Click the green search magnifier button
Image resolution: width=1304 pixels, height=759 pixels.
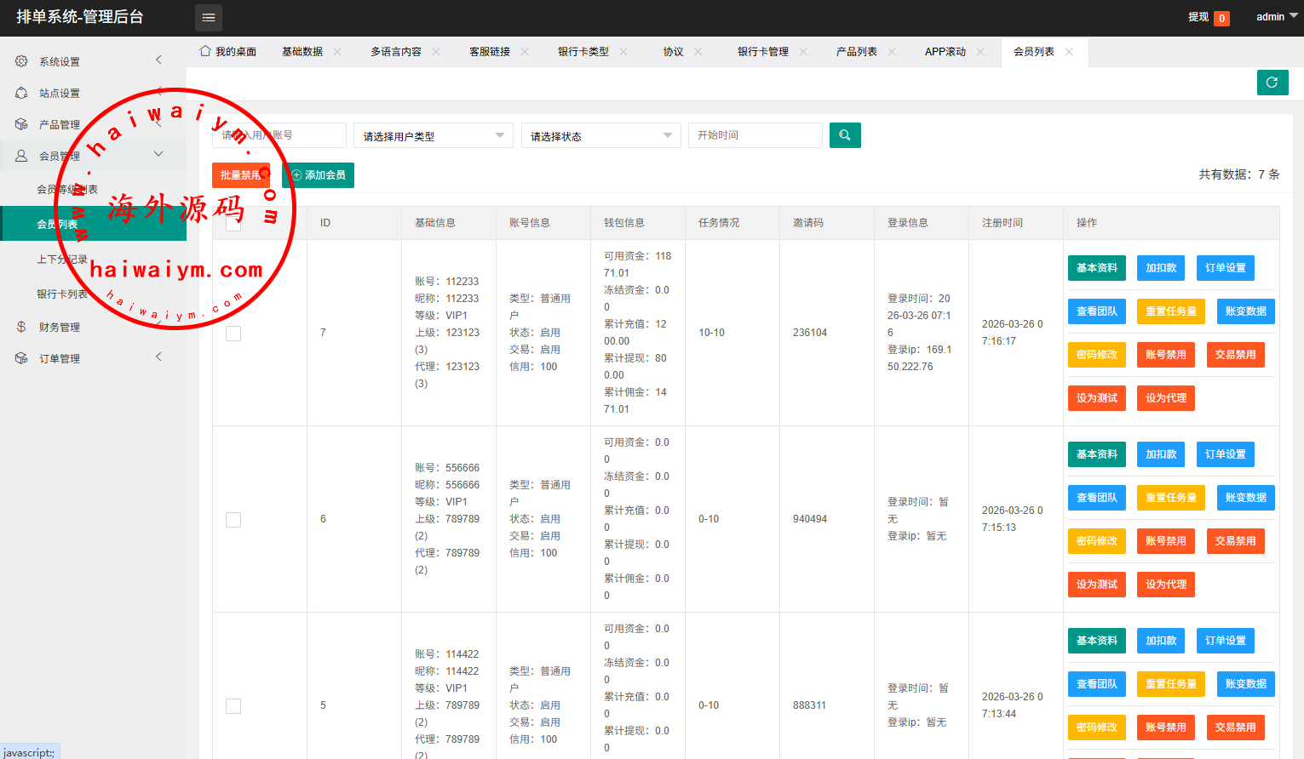845,135
